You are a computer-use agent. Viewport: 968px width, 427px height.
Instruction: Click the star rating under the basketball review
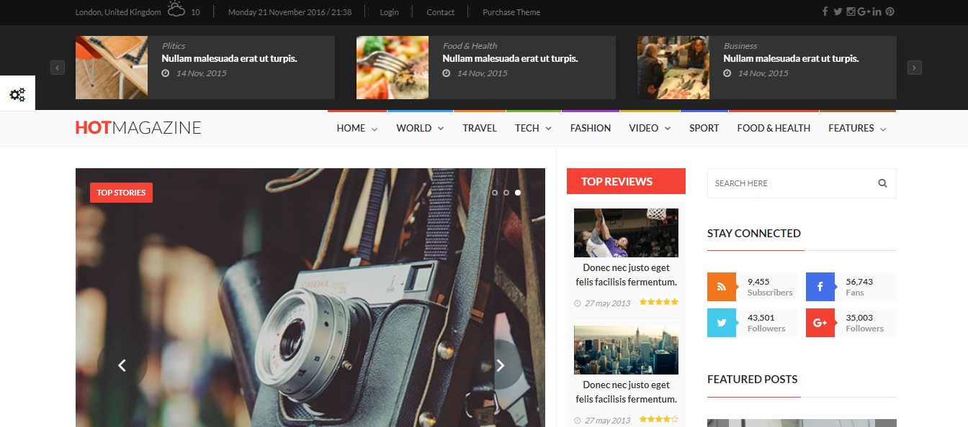[x=658, y=302]
